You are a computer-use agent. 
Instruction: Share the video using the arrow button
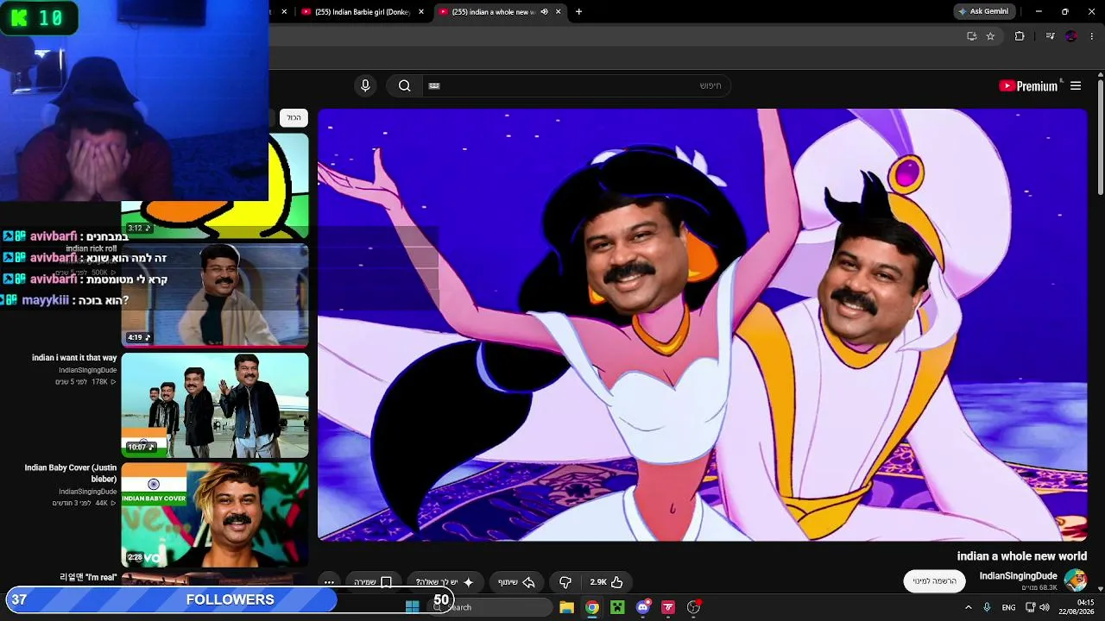pyautogui.click(x=517, y=582)
